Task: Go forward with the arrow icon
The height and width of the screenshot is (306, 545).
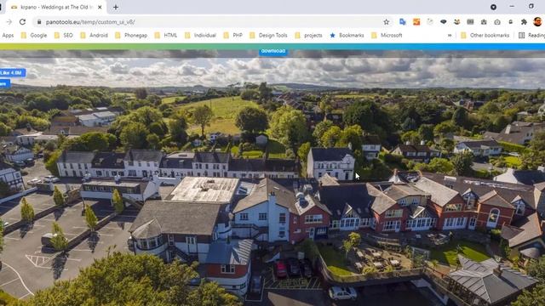Action: (9, 22)
